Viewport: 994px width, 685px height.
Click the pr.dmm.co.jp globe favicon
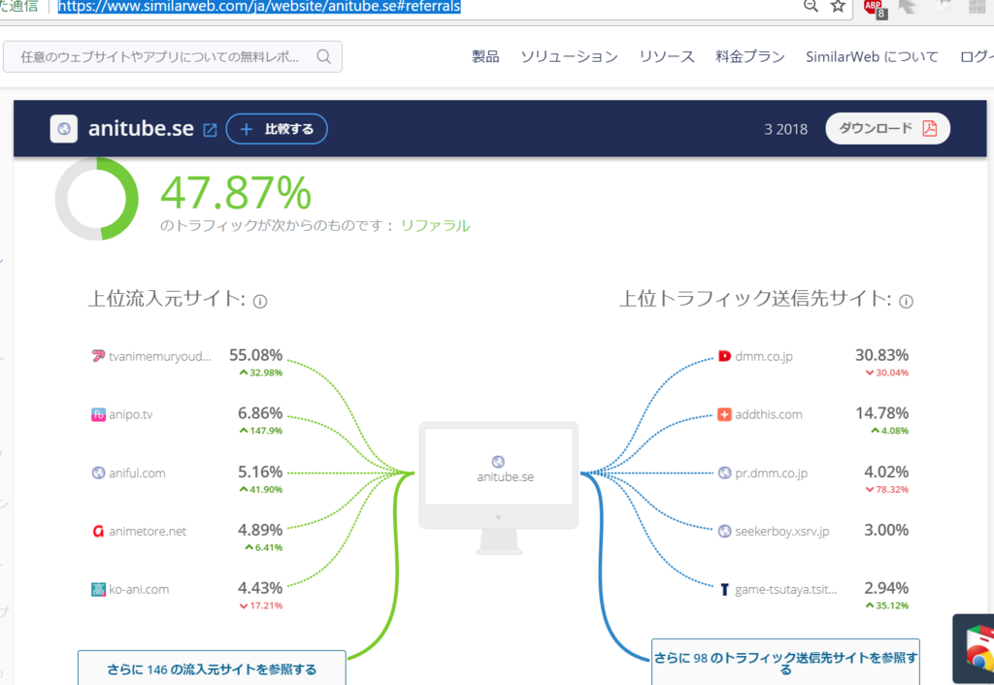click(x=724, y=473)
